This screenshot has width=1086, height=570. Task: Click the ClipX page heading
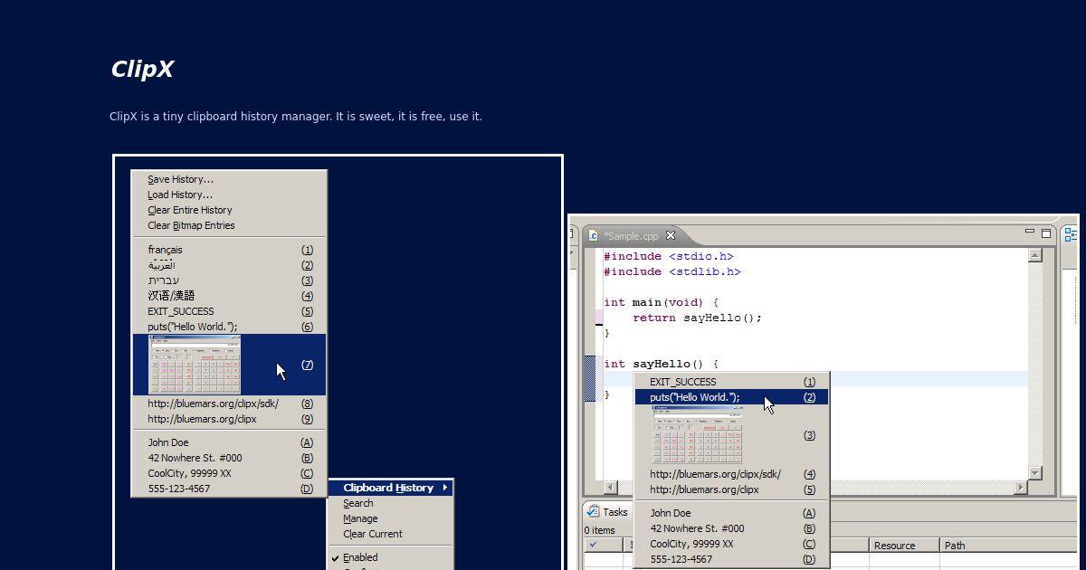[x=142, y=70]
